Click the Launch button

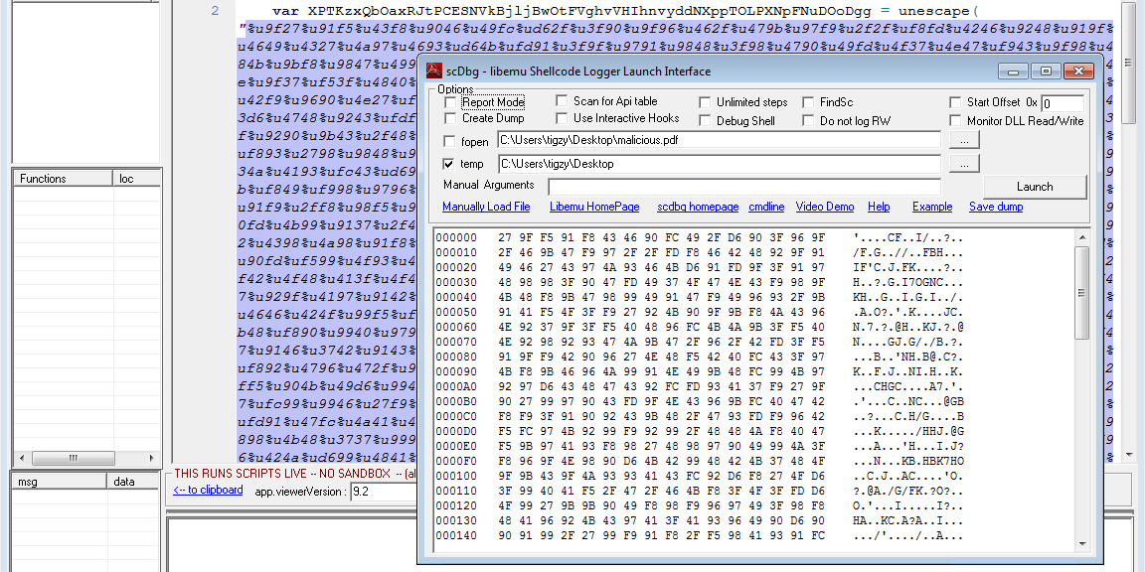tap(1035, 187)
